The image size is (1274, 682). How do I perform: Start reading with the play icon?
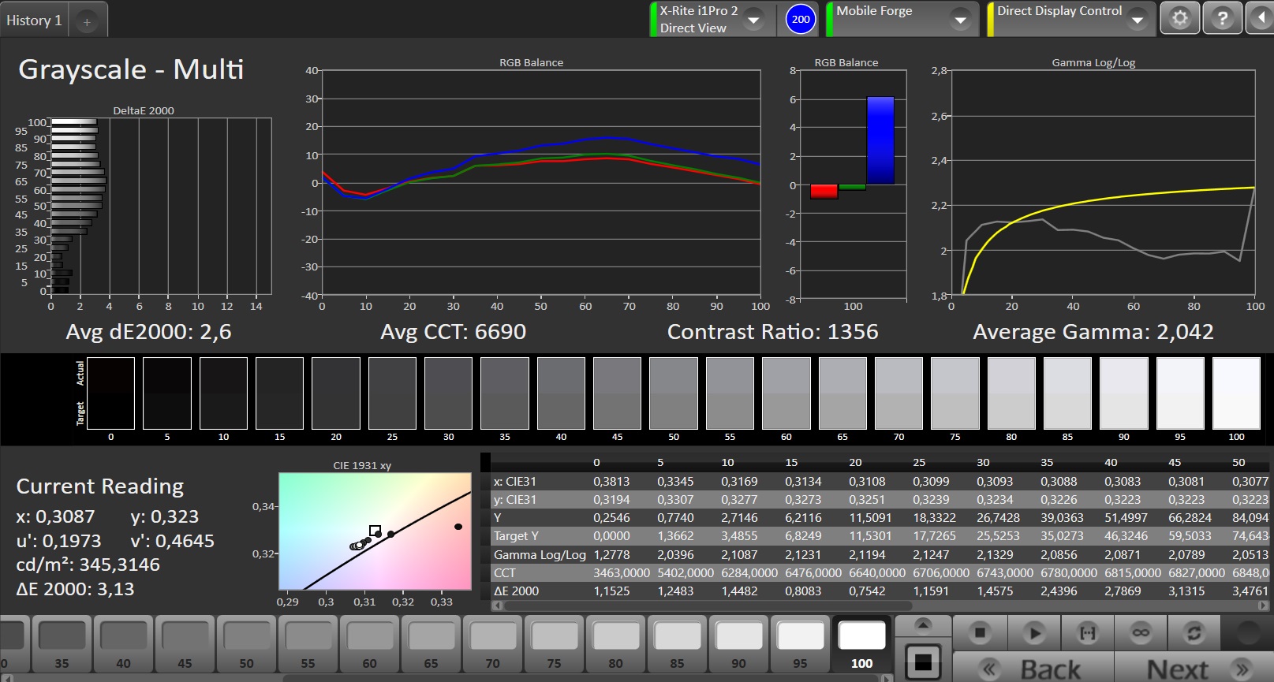point(1033,632)
